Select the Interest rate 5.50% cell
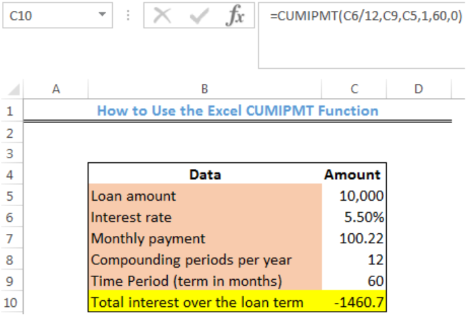The height and width of the screenshot is (317, 466). click(354, 217)
